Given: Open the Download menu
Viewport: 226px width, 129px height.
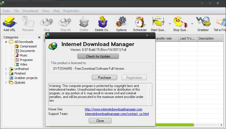Looking at the screenshot, I should 30,11.
